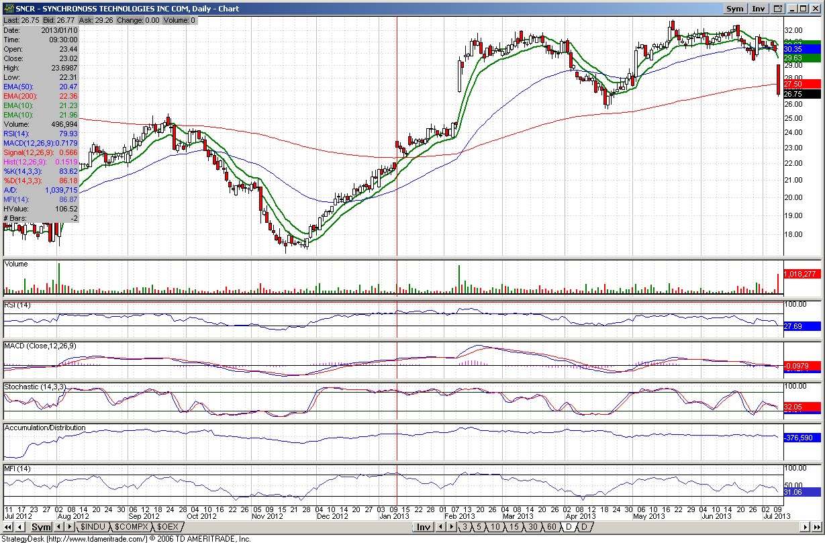Click the scroll-chart-left arrow beside the bottom Sym button
Screen dimensions: 825x543
tap(19, 527)
